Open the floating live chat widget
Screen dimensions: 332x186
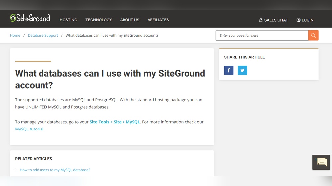tap(321, 162)
